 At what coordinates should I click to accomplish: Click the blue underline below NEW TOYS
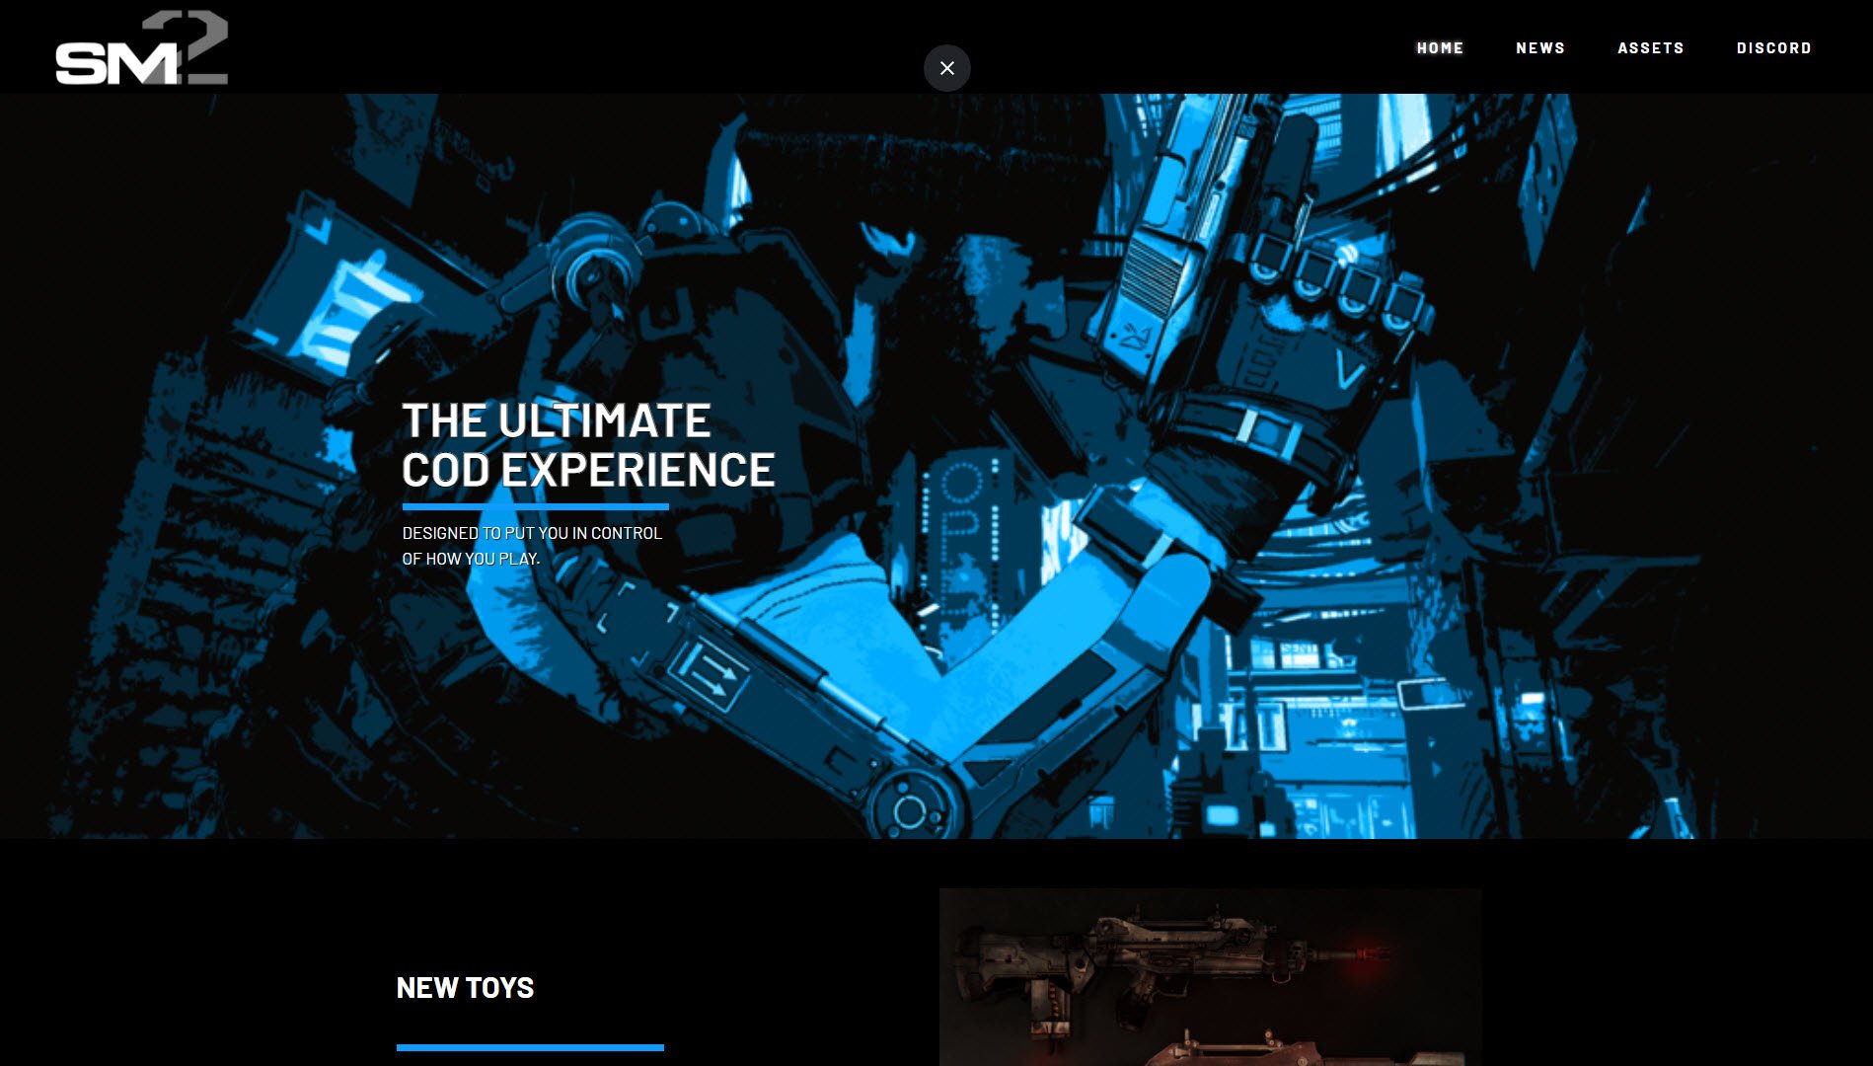530,1048
